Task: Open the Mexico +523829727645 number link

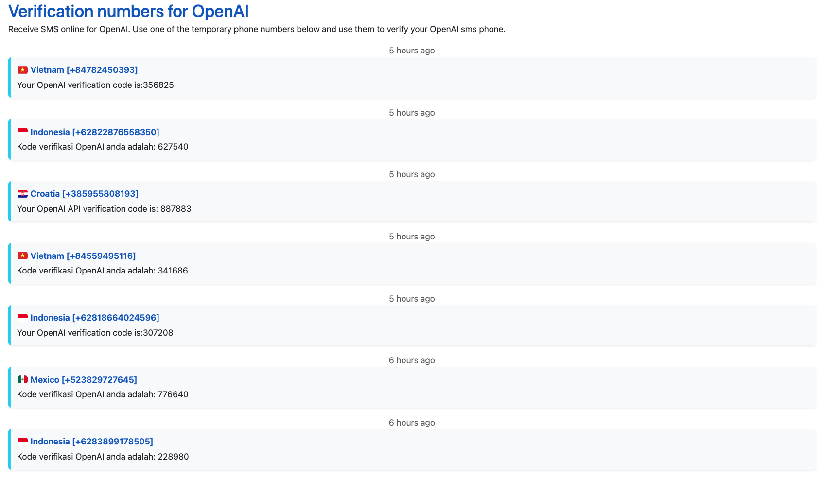Action: click(84, 380)
